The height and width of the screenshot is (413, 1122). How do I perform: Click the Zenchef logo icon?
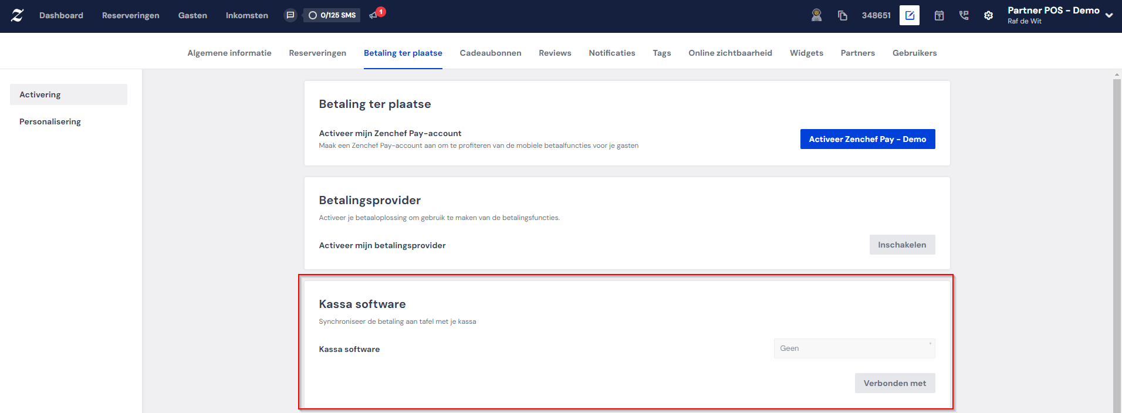pos(18,16)
